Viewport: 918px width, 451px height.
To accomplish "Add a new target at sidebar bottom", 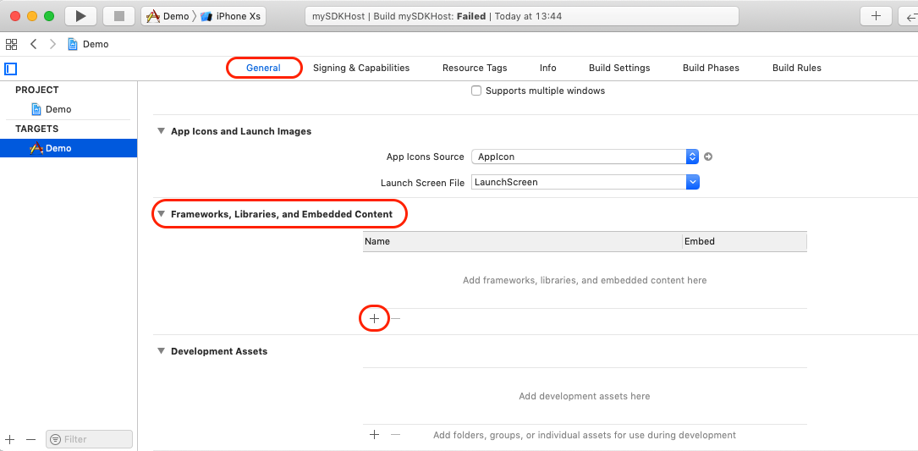I will click(10, 439).
